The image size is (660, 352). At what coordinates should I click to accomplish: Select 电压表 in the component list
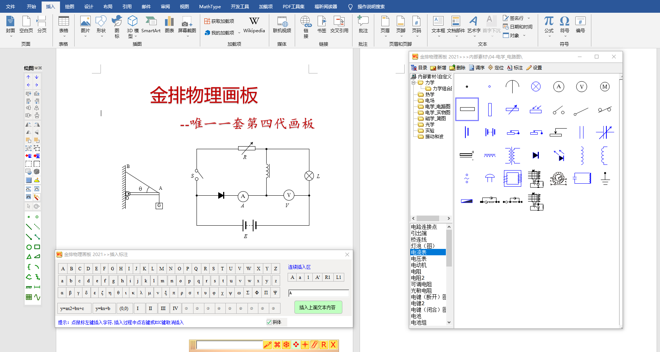(x=419, y=259)
